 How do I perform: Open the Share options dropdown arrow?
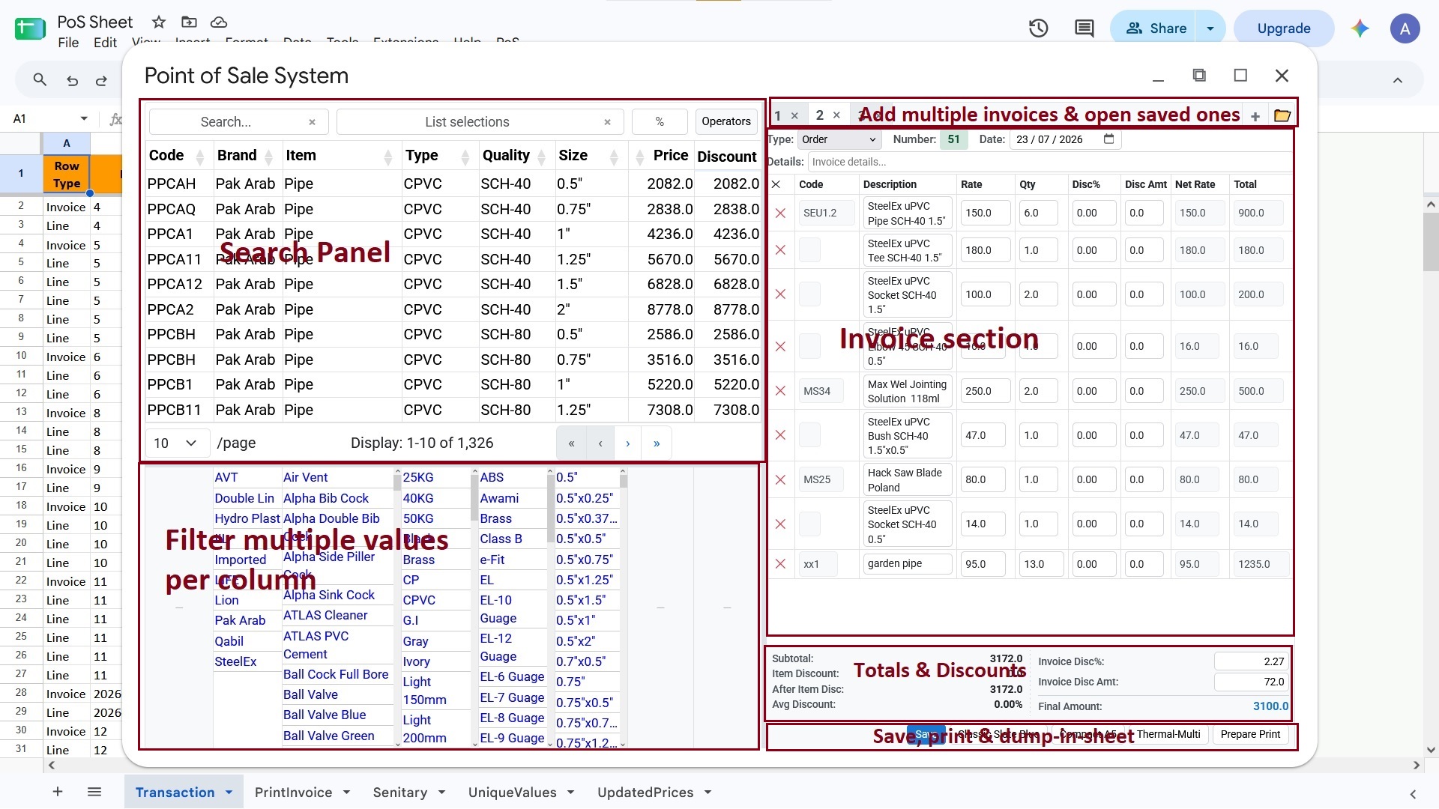pyautogui.click(x=1210, y=28)
